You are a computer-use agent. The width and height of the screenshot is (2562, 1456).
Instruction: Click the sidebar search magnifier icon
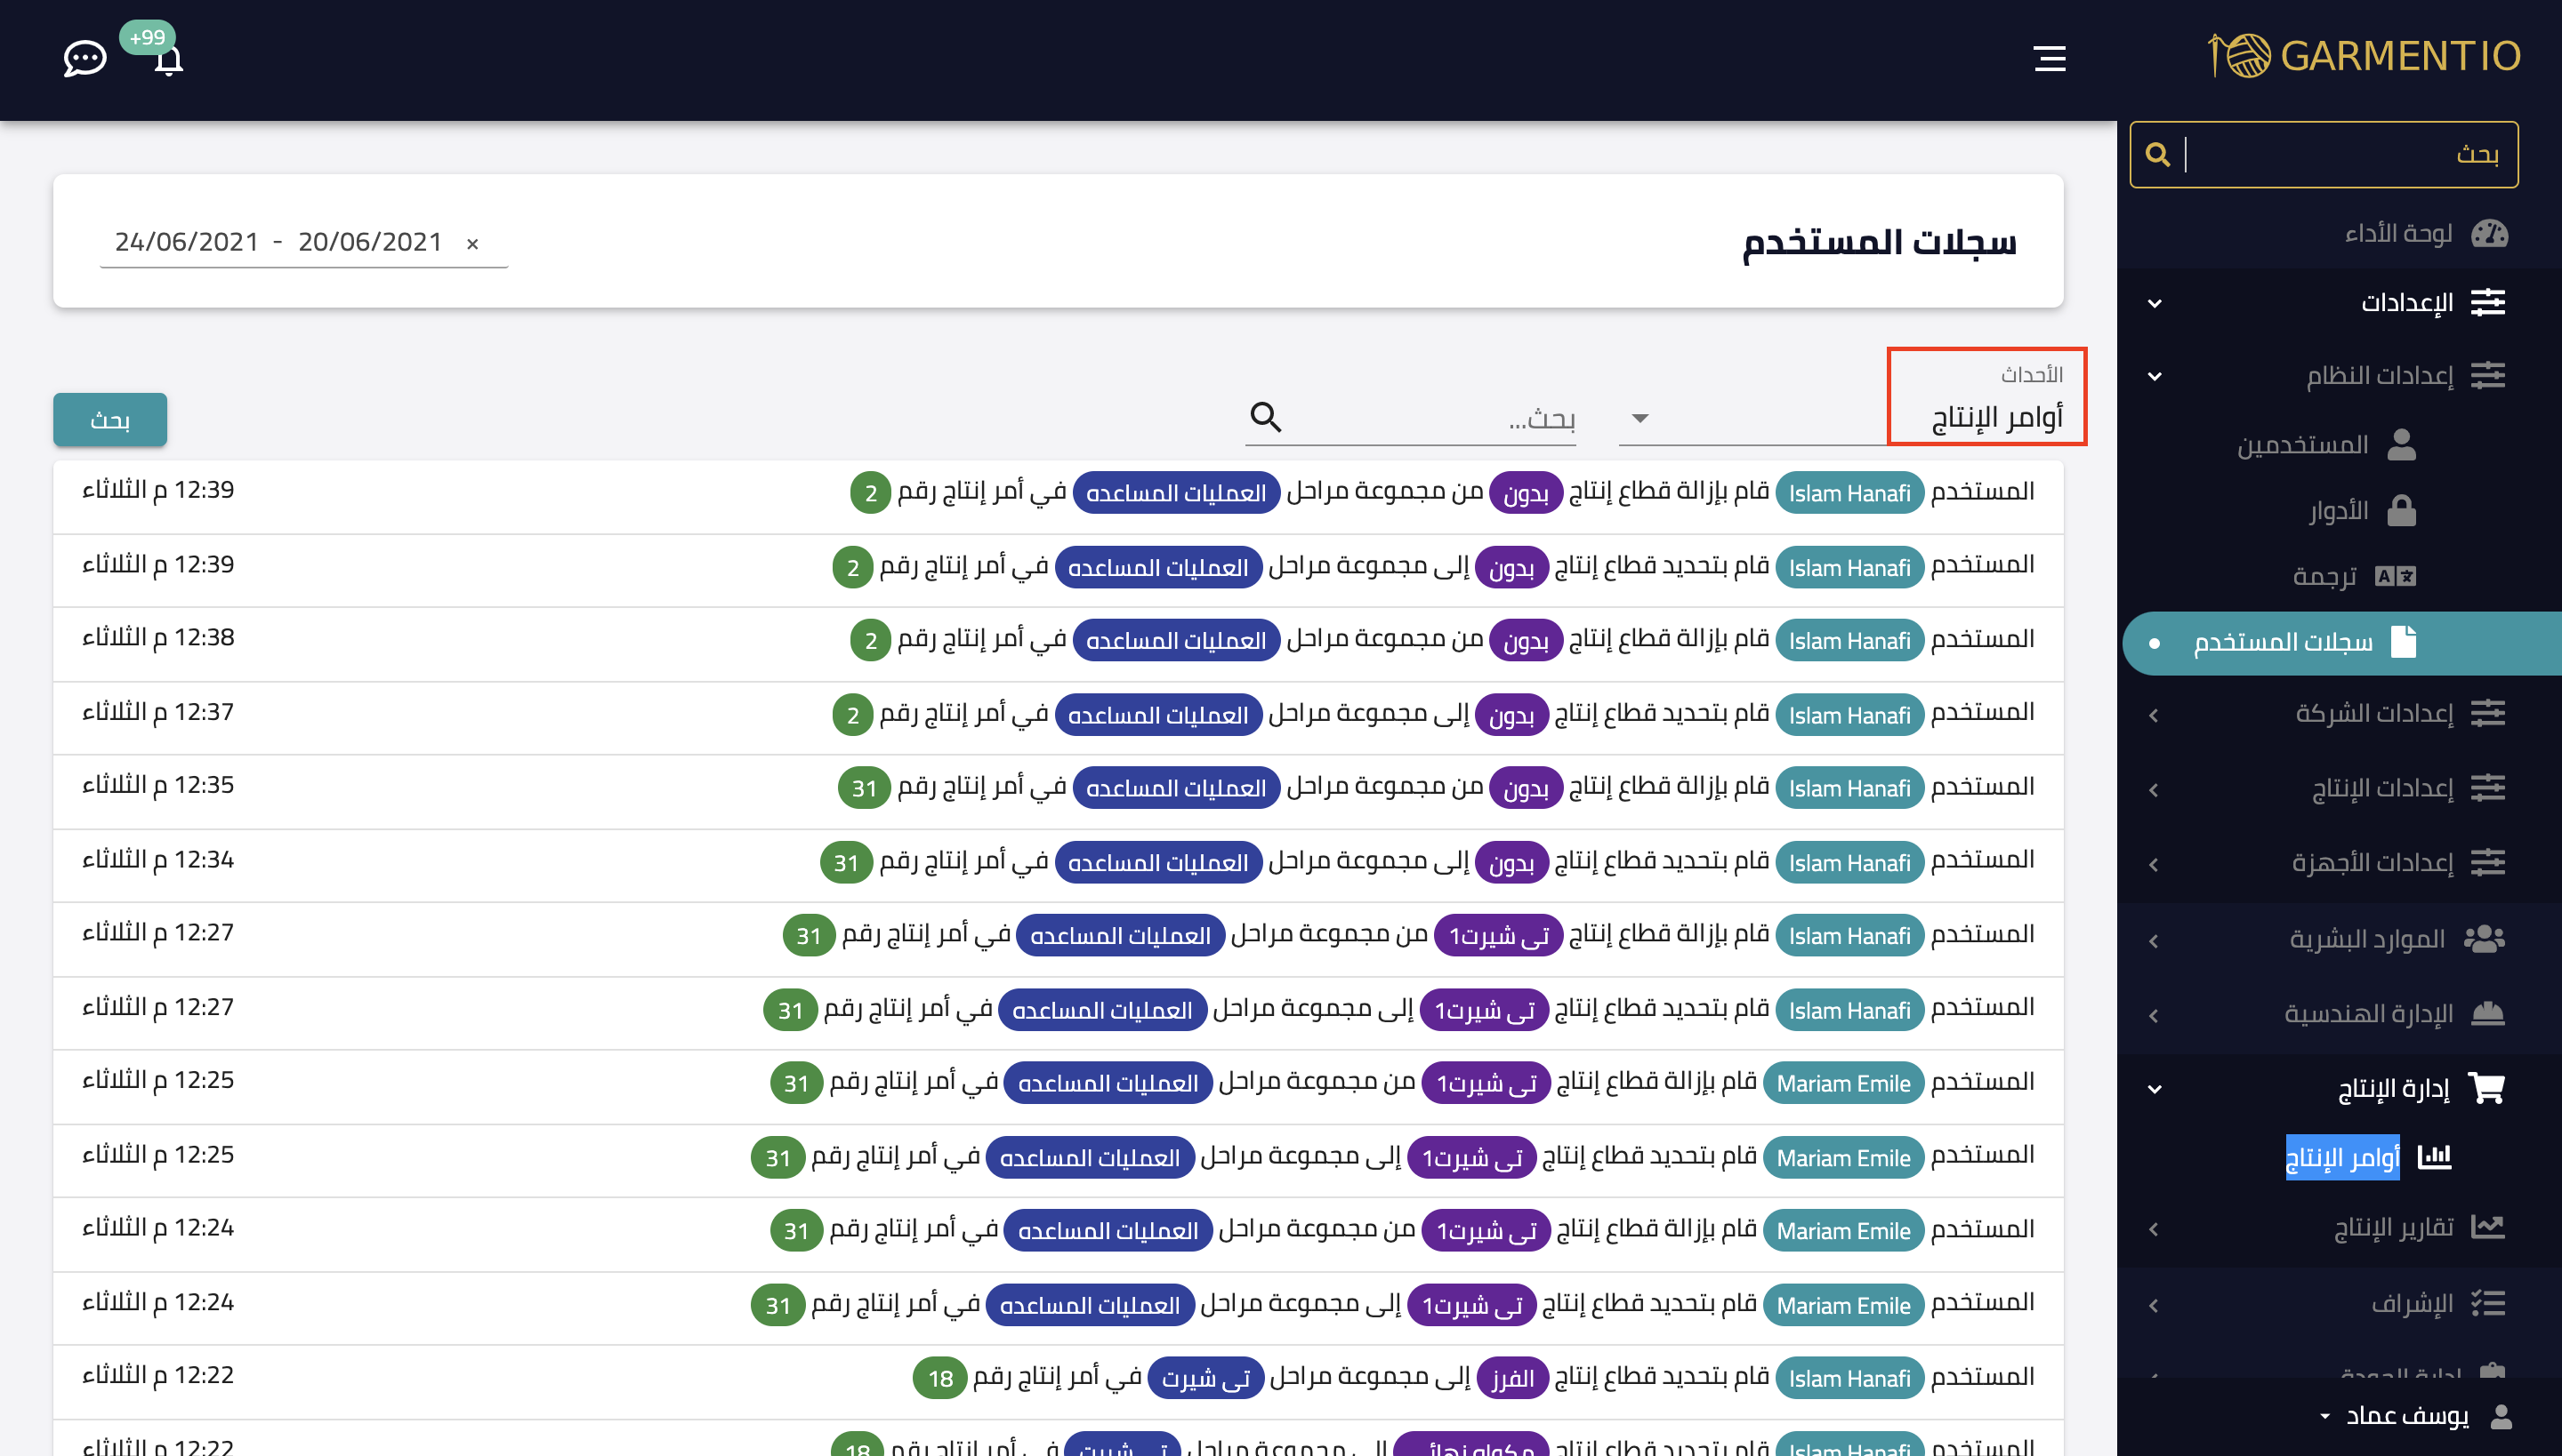(x=2158, y=155)
